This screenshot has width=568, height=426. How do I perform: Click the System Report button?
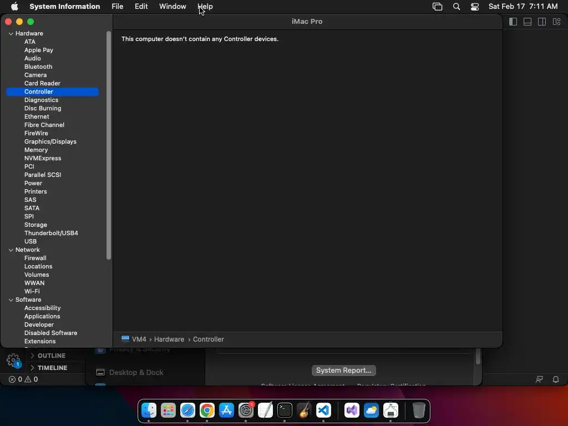pos(343,370)
